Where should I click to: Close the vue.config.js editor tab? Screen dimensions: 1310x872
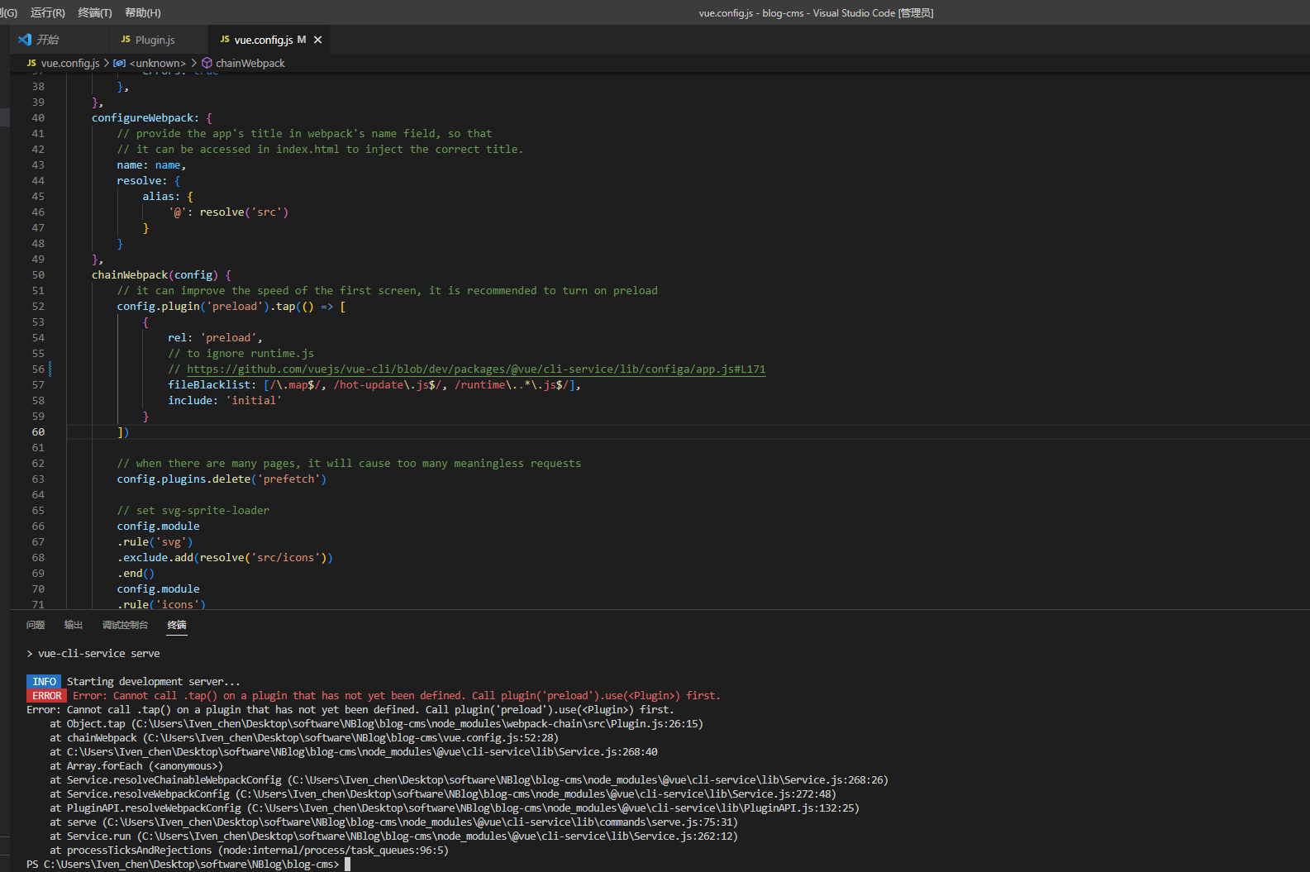click(318, 40)
